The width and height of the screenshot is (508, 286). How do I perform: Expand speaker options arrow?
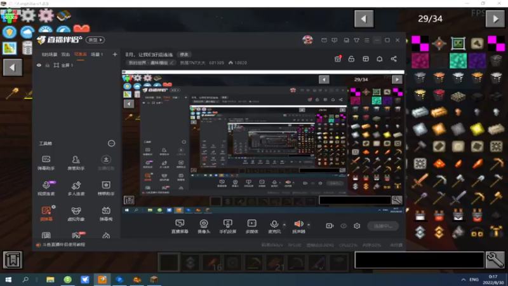(309, 224)
